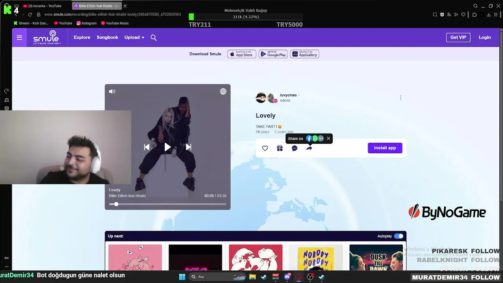Open the luvychies profile link

click(x=288, y=95)
